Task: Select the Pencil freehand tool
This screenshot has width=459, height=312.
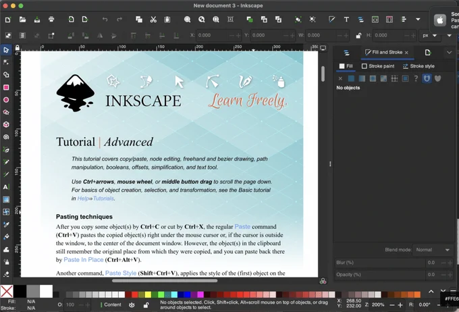Action: pyautogui.click(x=6, y=162)
